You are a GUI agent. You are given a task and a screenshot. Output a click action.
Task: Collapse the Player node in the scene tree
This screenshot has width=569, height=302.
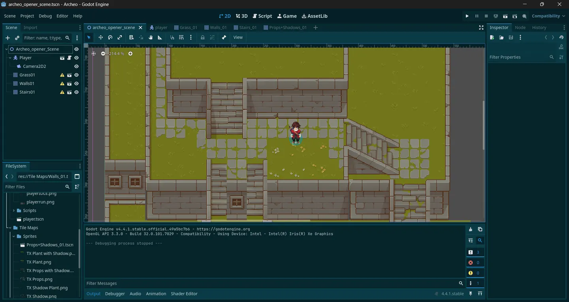point(10,58)
